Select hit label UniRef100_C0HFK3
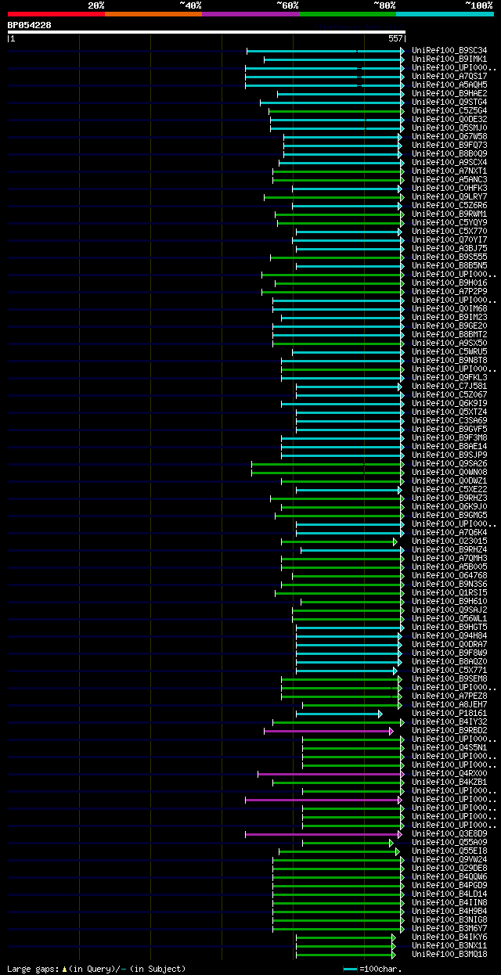The height and width of the screenshot is (975, 501). tap(449, 189)
